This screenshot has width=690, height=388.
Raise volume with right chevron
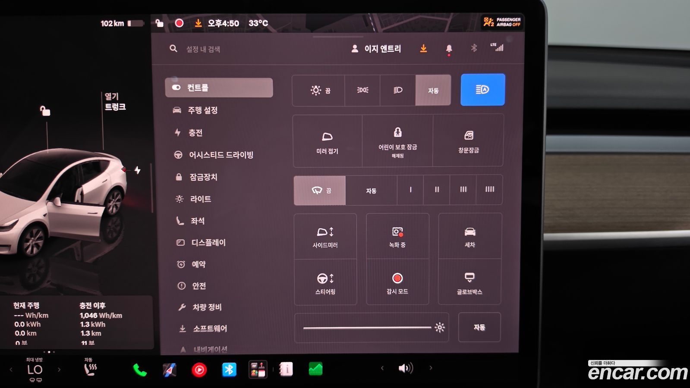(431, 368)
